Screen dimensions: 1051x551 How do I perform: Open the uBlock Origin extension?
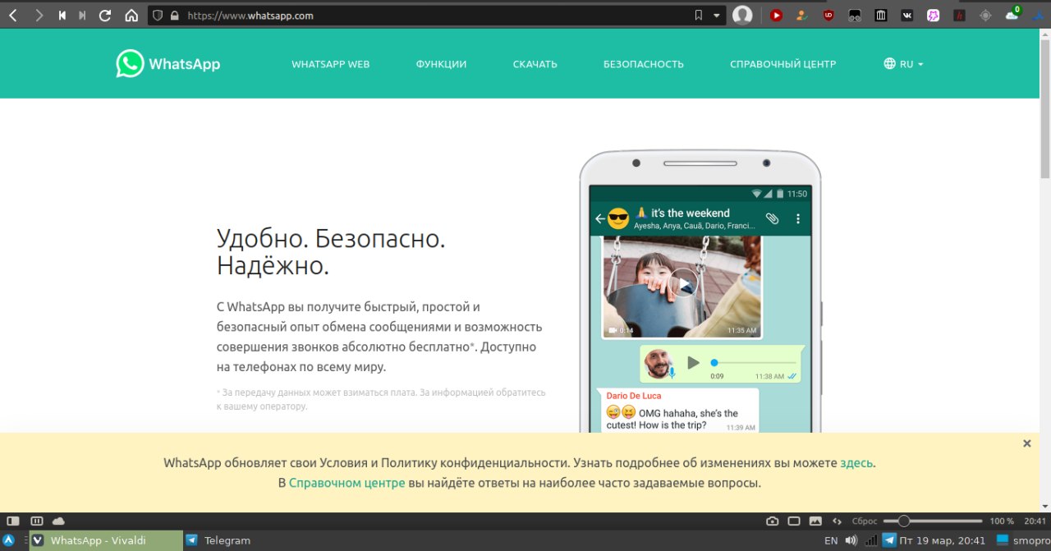(x=828, y=15)
